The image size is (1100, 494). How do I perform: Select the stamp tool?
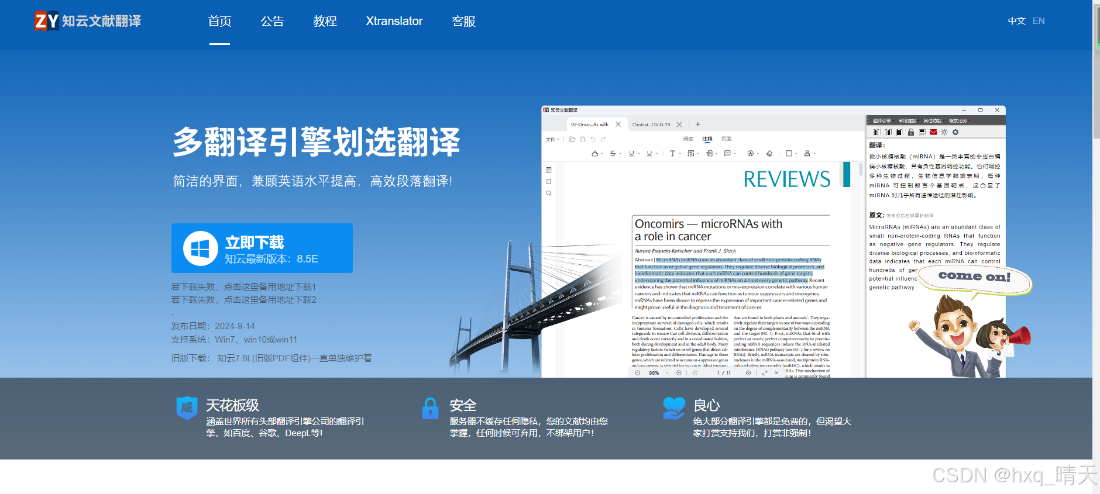pos(807,153)
